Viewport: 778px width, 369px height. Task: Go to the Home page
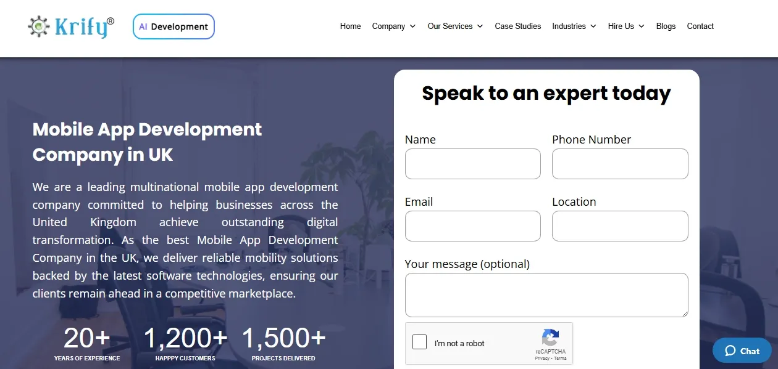(350, 26)
